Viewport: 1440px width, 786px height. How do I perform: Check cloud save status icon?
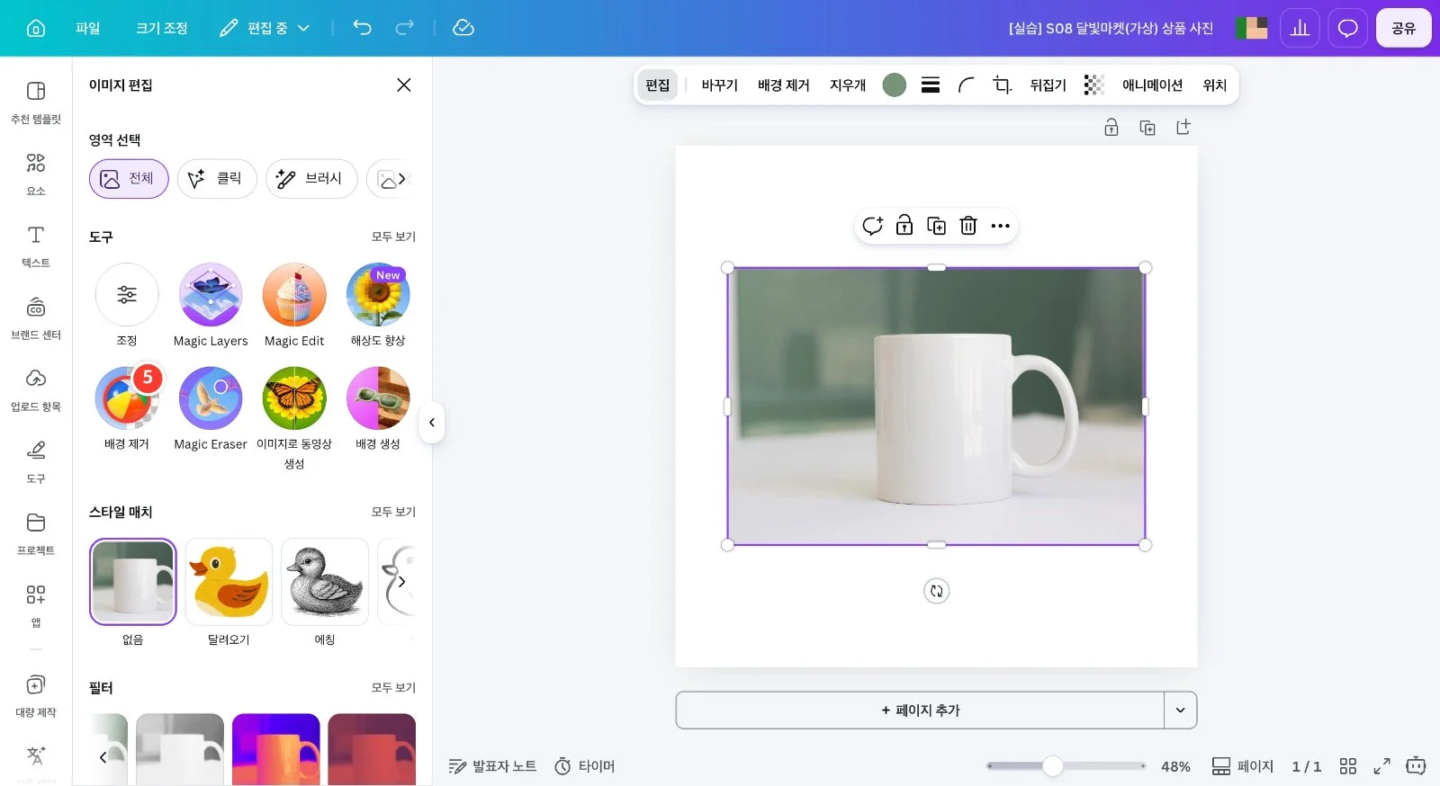463,28
